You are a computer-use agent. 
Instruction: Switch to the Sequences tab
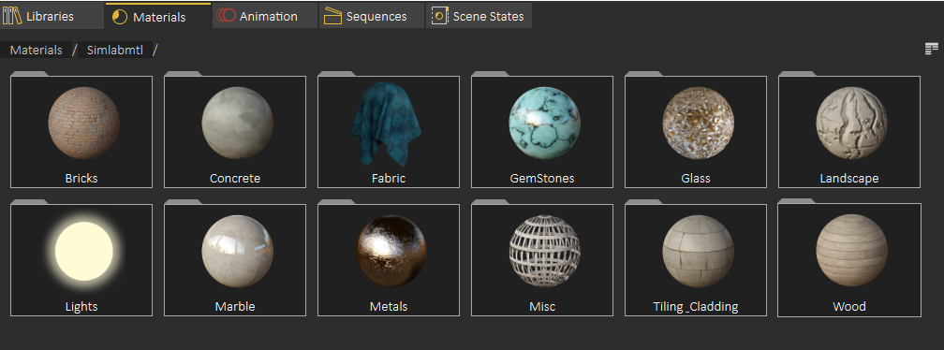372,16
